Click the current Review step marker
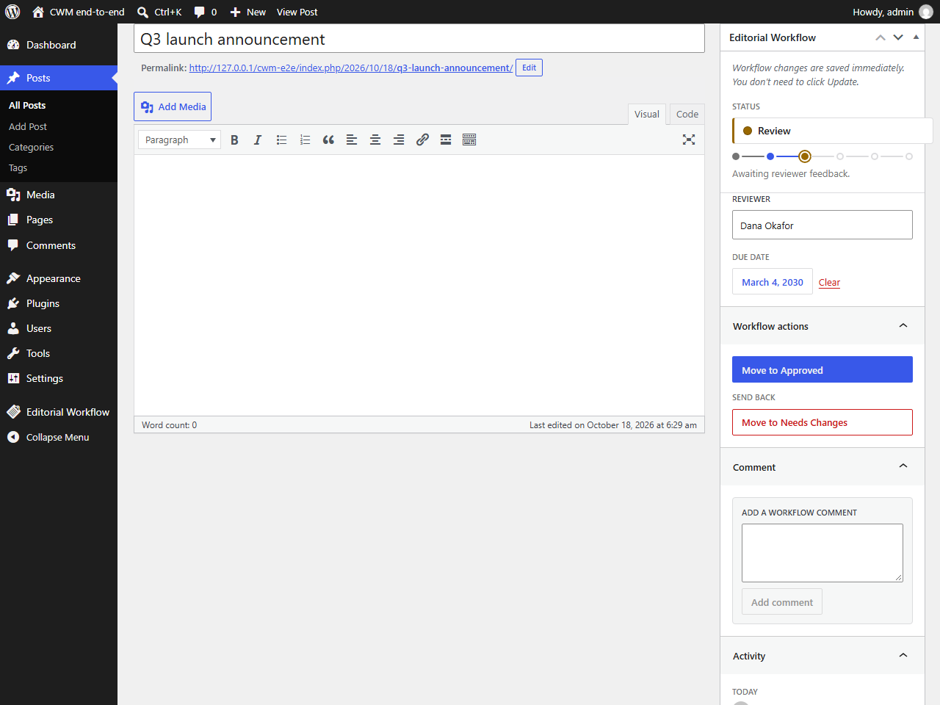Screen dimensions: 940x705 (x=805, y=156)
